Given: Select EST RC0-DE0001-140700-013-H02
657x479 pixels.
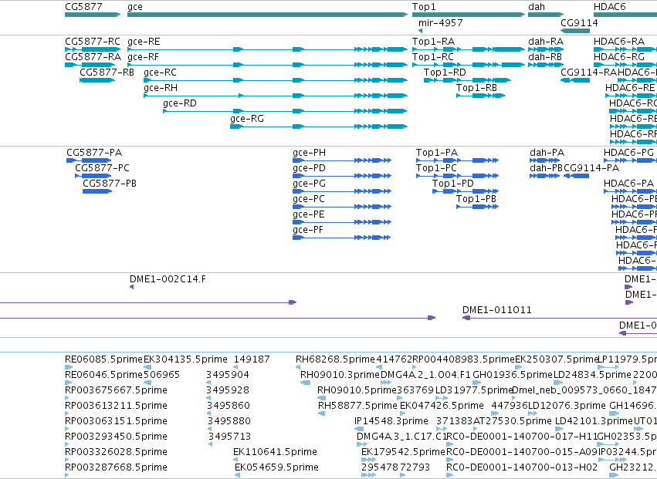Looking at the screenshot, I should tap(522, 468).
